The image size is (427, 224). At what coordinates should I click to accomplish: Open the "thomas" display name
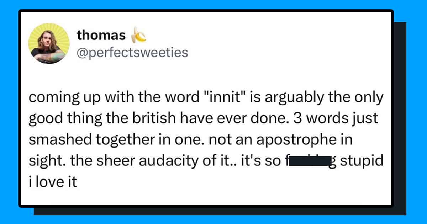coord(101,36)
